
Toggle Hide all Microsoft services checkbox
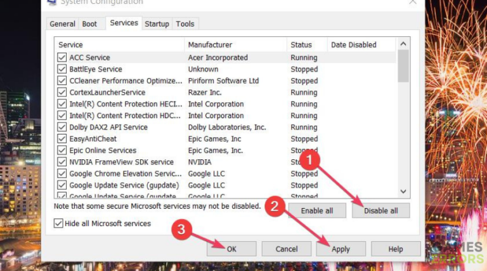(59, 223)
